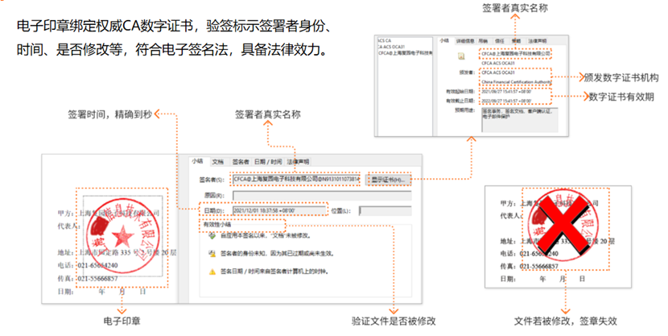The width and height of the screenshot is (668, 336).
Task: Click 电话: 021-65664240 on left document
Action: 88,265
